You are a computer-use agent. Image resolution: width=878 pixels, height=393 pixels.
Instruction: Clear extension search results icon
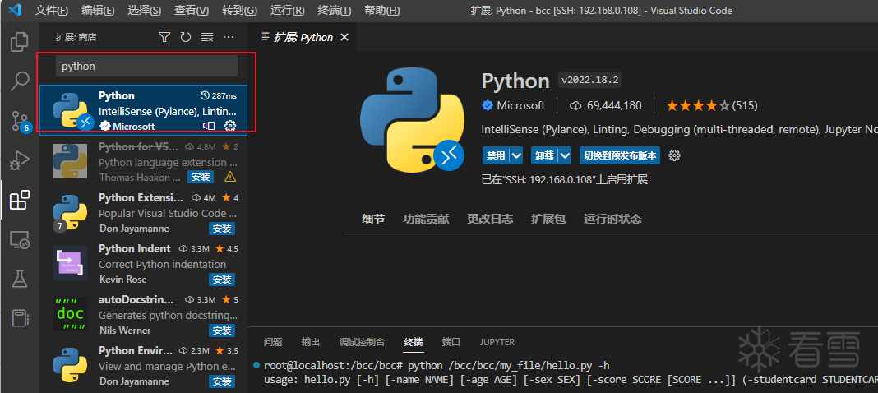(x=207, y=37)
